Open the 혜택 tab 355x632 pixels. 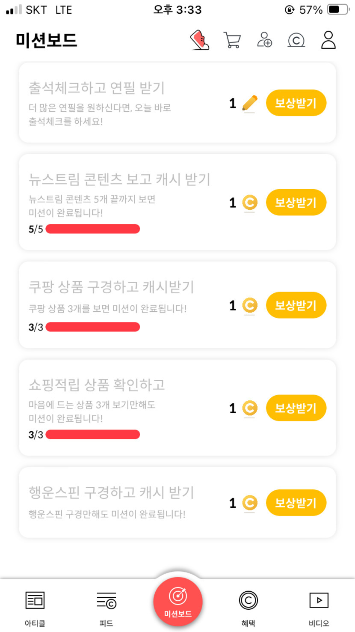pos(248,606)
